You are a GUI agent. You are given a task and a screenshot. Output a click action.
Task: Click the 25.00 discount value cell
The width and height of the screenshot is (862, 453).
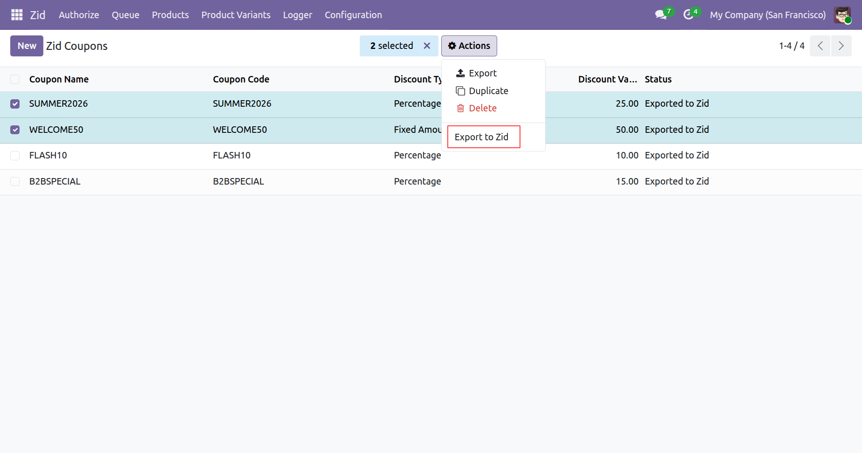pyautogui.click(x=627, y=103)
